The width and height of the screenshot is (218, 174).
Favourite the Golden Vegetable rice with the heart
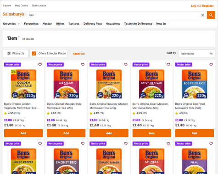(x=40, y=65)
